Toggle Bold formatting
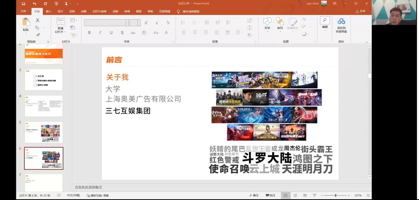This screenshot has height=200, width=419. coord(89,32)
